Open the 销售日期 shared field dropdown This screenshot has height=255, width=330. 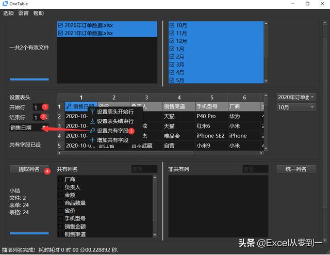pos(29,128)
